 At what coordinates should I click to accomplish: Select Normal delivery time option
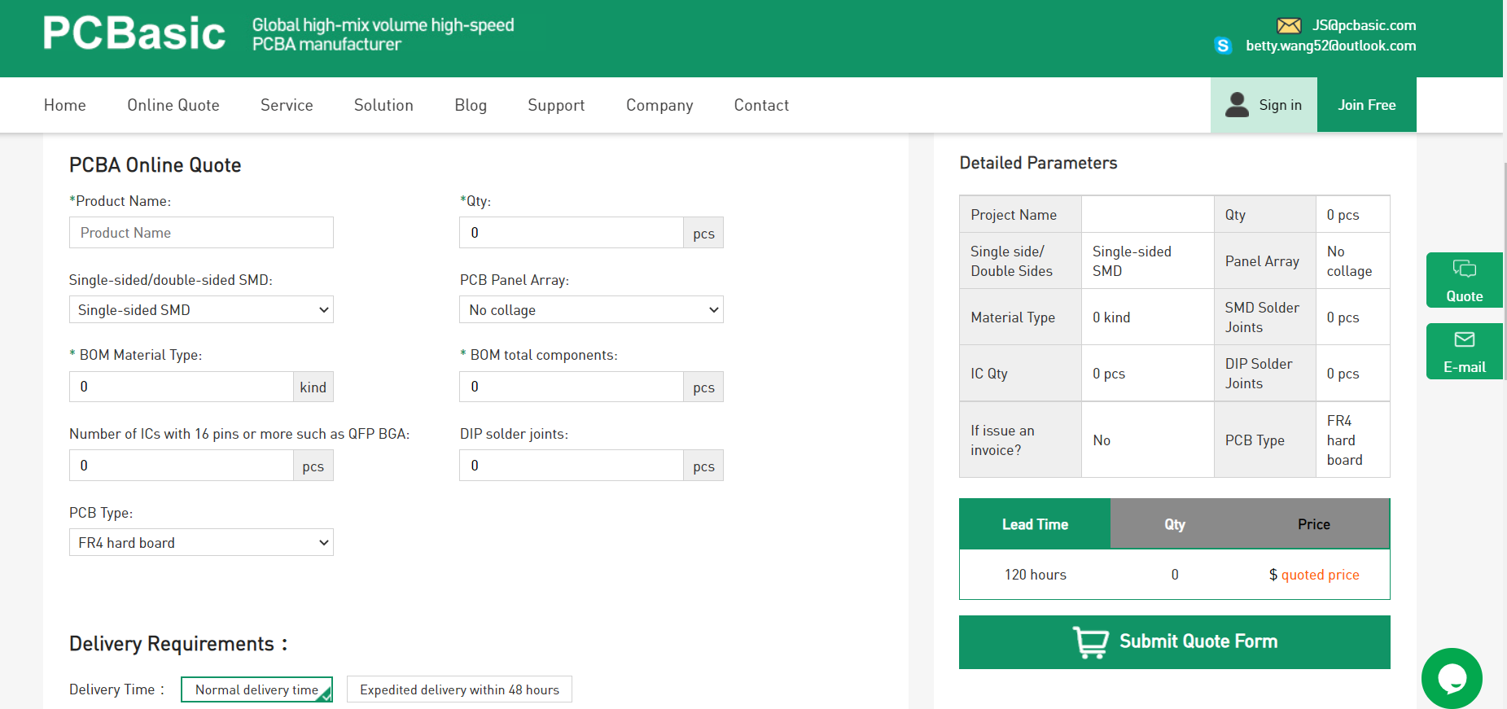[x=256, y=689]
